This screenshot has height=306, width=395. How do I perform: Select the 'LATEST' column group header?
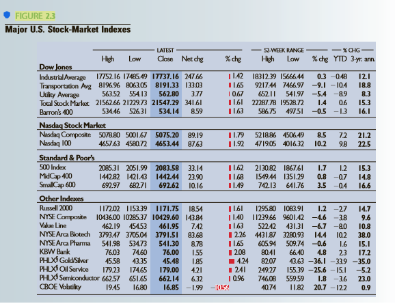point(165,50)
